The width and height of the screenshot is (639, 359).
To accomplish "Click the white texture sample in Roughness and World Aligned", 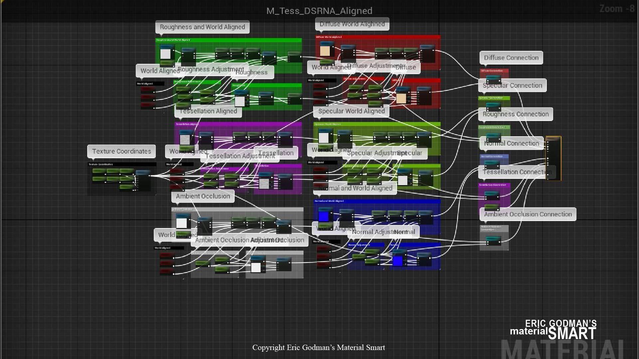I will [165, 54].
